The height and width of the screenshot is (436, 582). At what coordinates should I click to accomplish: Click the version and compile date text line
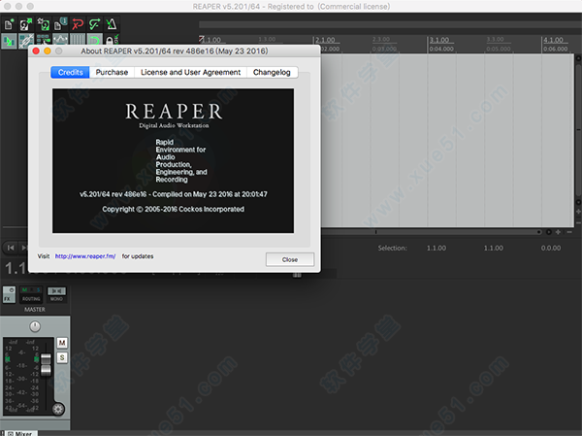pos(174,194)
